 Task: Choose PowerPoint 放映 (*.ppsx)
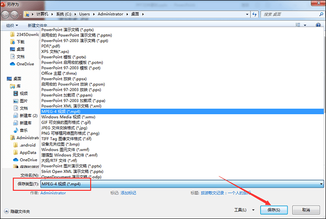[182, 79]
